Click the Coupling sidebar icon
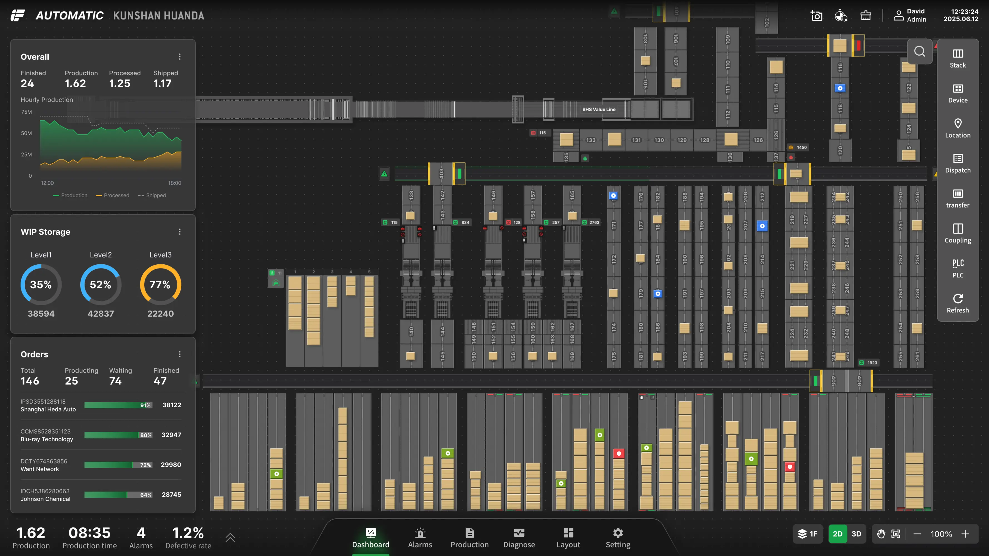The image size is (989, 556). coord(958,233)
